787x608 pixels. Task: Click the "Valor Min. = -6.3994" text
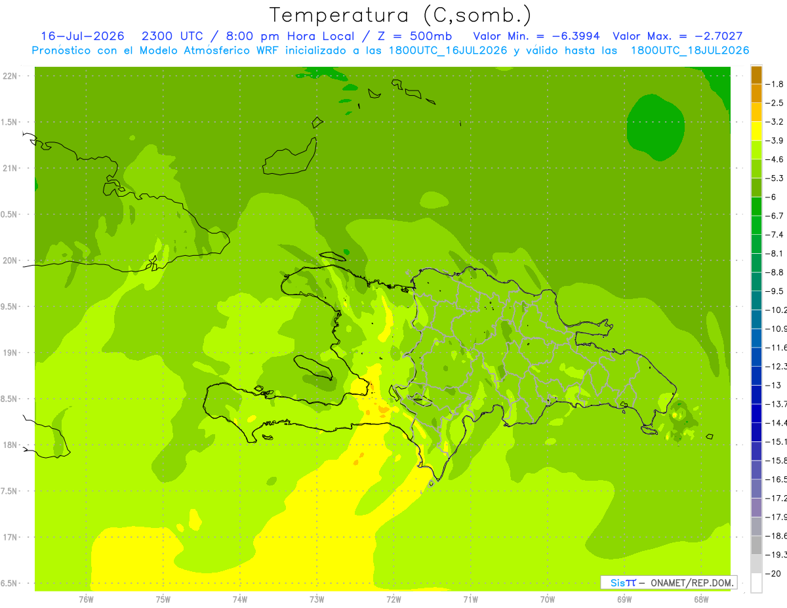pos(536,36)
